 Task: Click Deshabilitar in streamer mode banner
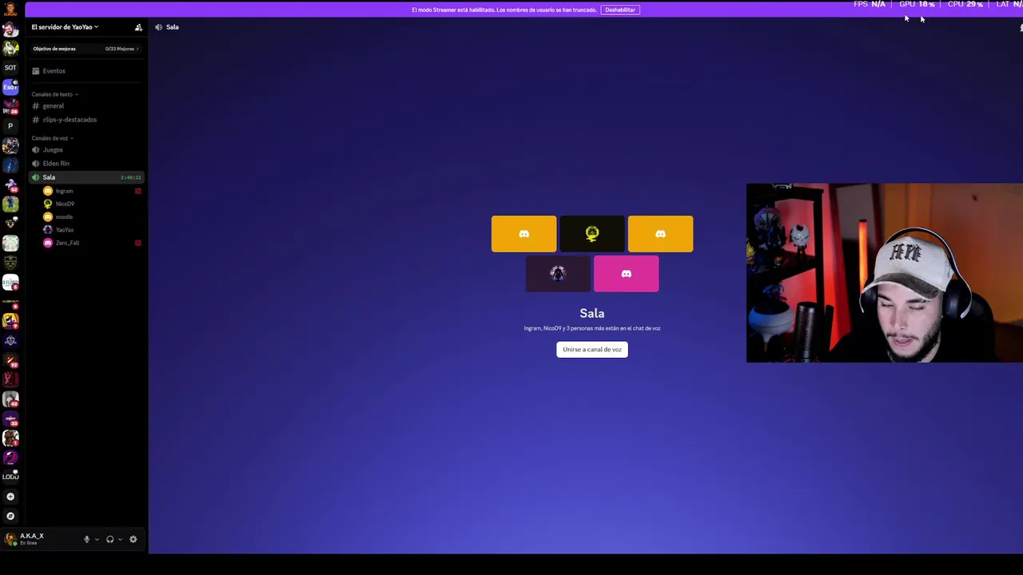click(620, 10)
